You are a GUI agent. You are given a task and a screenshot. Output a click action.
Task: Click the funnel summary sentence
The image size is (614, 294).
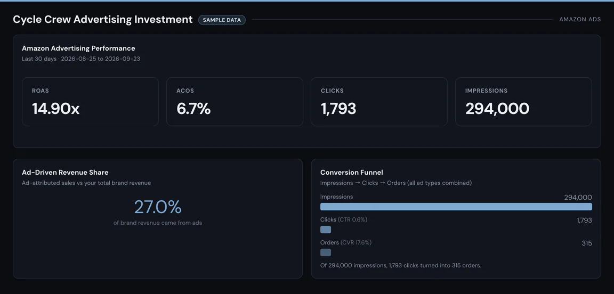[401, 265]
